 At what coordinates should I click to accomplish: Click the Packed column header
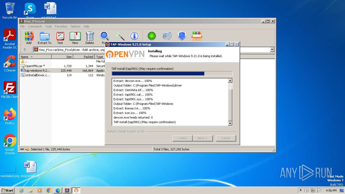[x=84, y=57]
